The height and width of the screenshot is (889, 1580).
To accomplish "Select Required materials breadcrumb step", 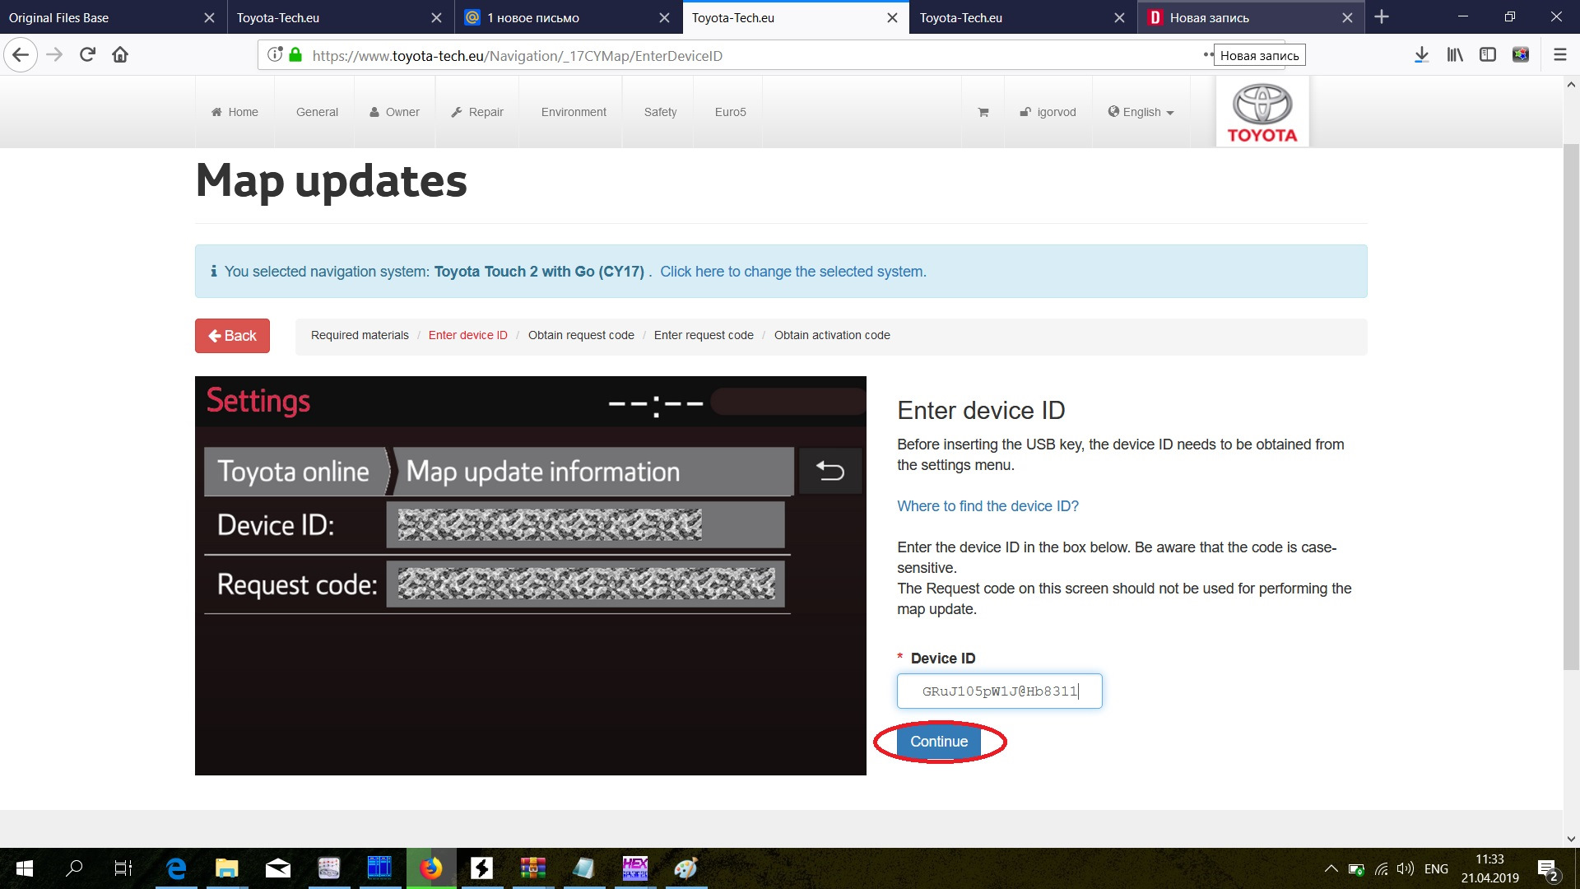I will tap(360, 335).
